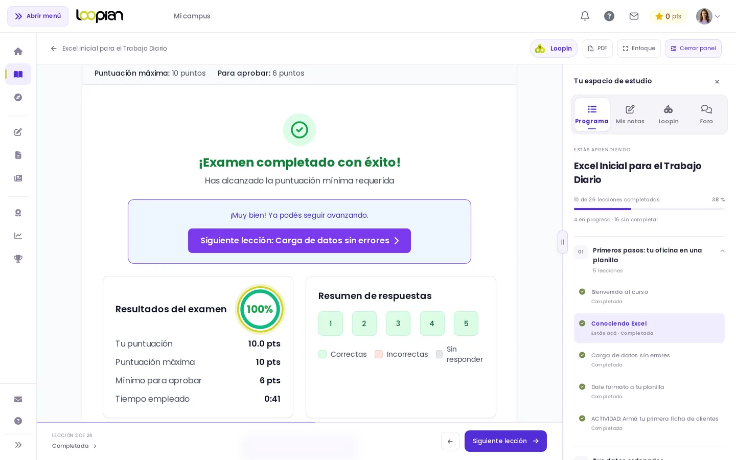Open lesson Carga de datos sin errores in panel

649,360
